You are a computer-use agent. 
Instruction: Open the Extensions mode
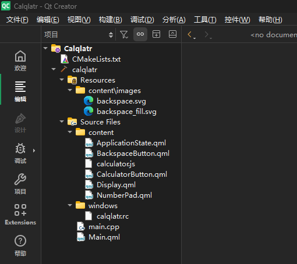click(20, 214)
